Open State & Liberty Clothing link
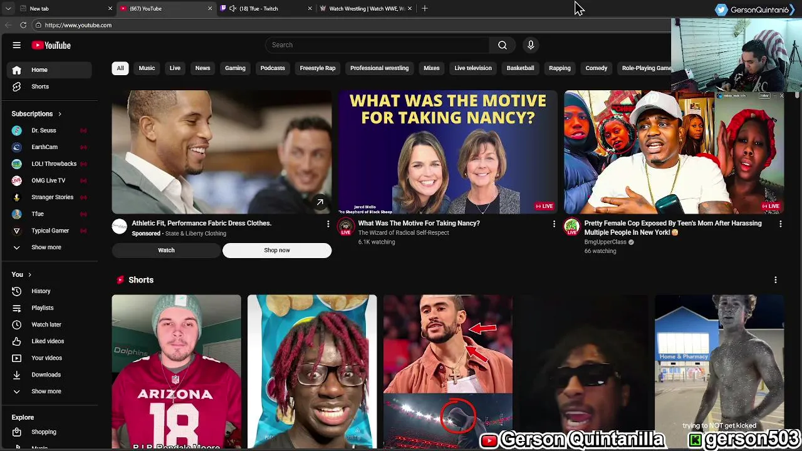 click(195, 234)
